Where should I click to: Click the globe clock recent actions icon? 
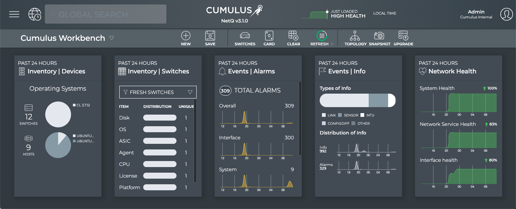[35, 14]
